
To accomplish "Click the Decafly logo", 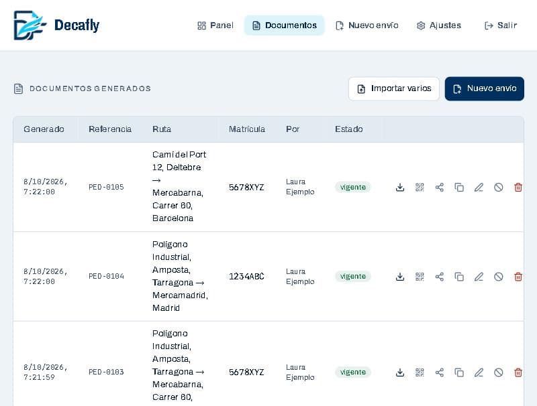I will tap(56, 25).
